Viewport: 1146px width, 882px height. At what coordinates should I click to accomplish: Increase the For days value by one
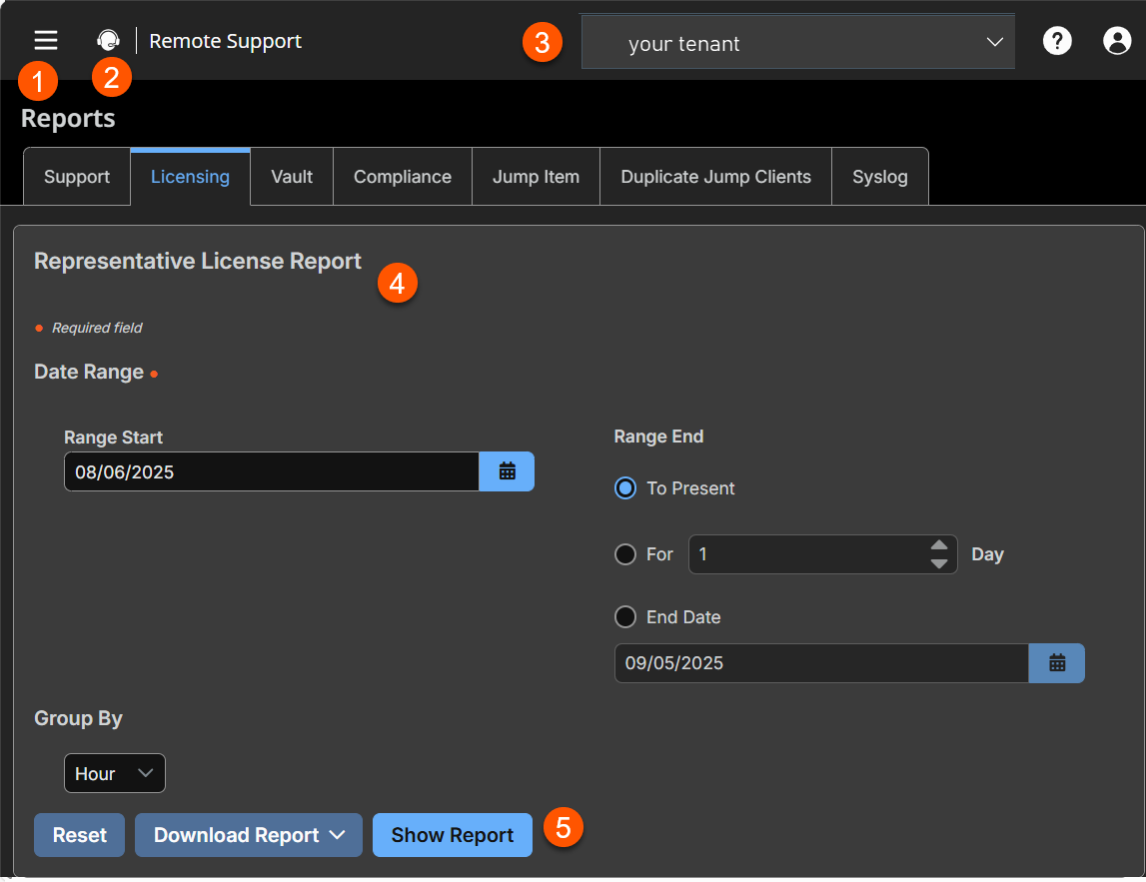click(938, 545)
